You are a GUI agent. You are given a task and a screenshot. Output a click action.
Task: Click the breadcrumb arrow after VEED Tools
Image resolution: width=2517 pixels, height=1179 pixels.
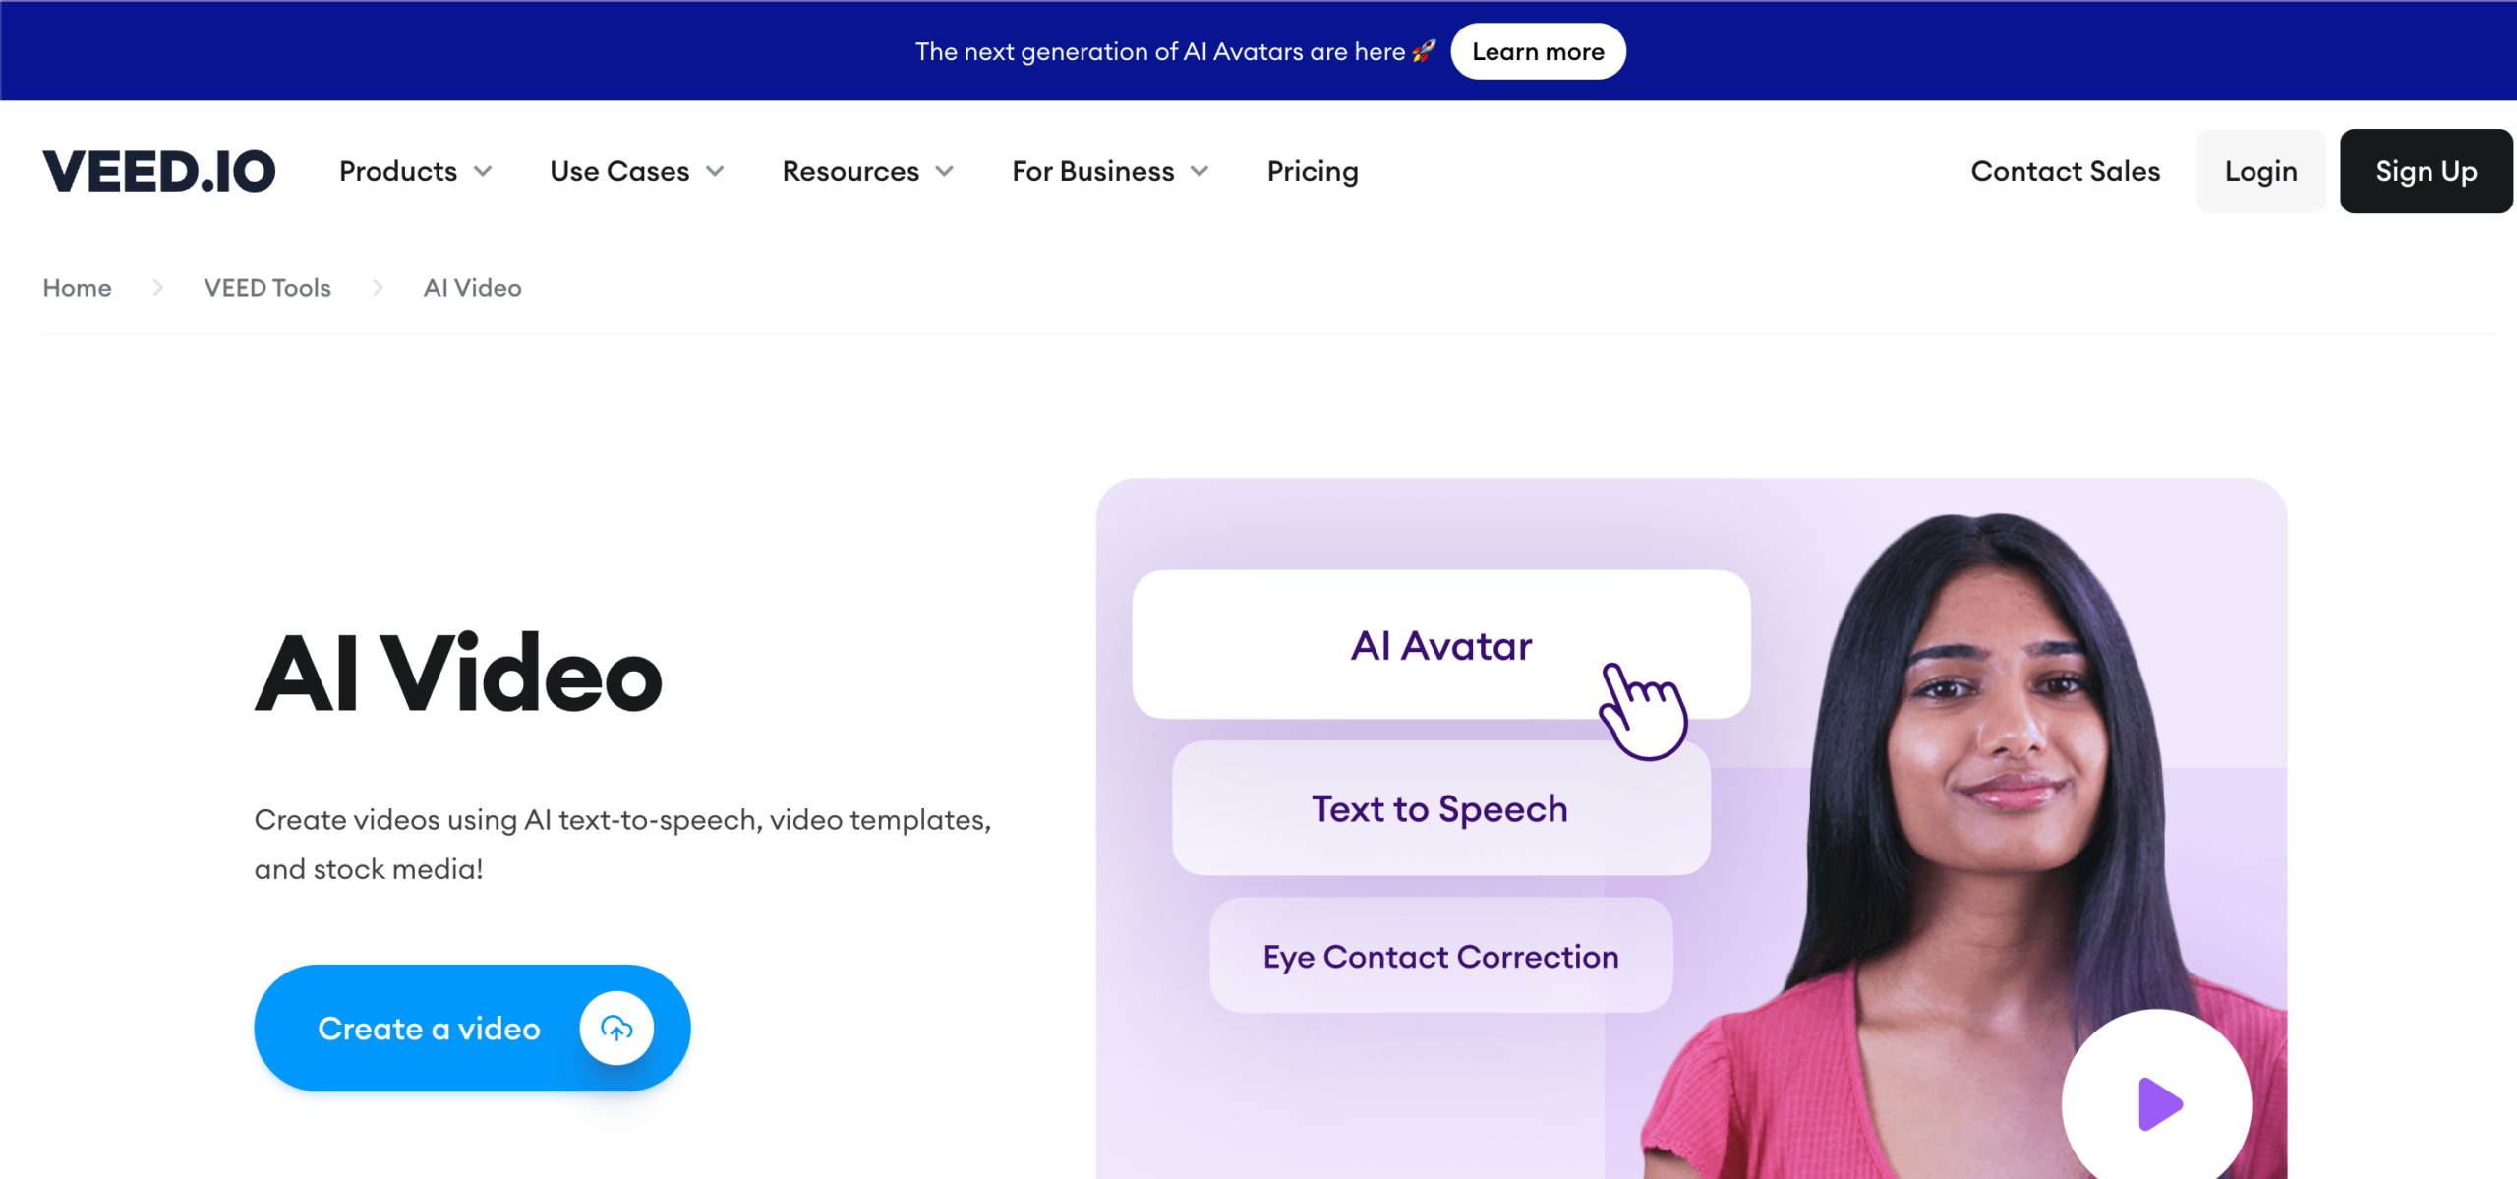coord(378,288)
